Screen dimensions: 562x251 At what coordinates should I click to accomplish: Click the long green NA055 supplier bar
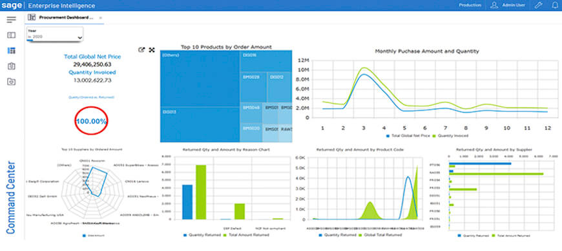(496, 174)
